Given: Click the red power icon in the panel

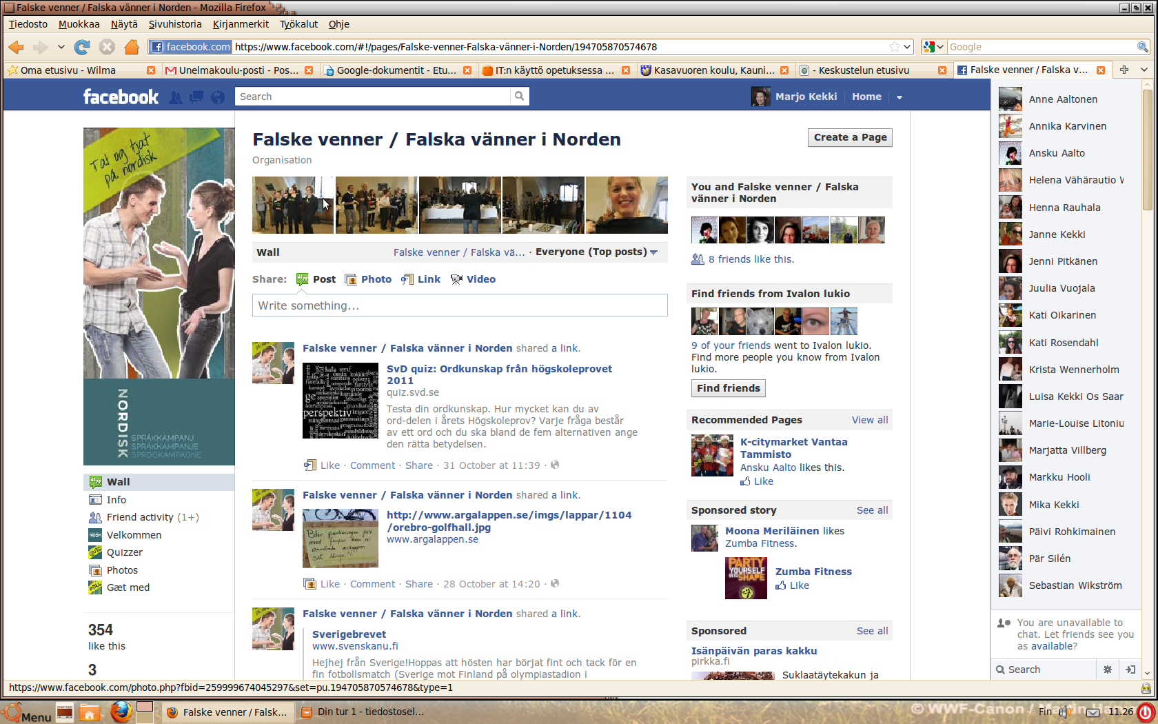Looking at the screenshot, I should [1146, 712].
